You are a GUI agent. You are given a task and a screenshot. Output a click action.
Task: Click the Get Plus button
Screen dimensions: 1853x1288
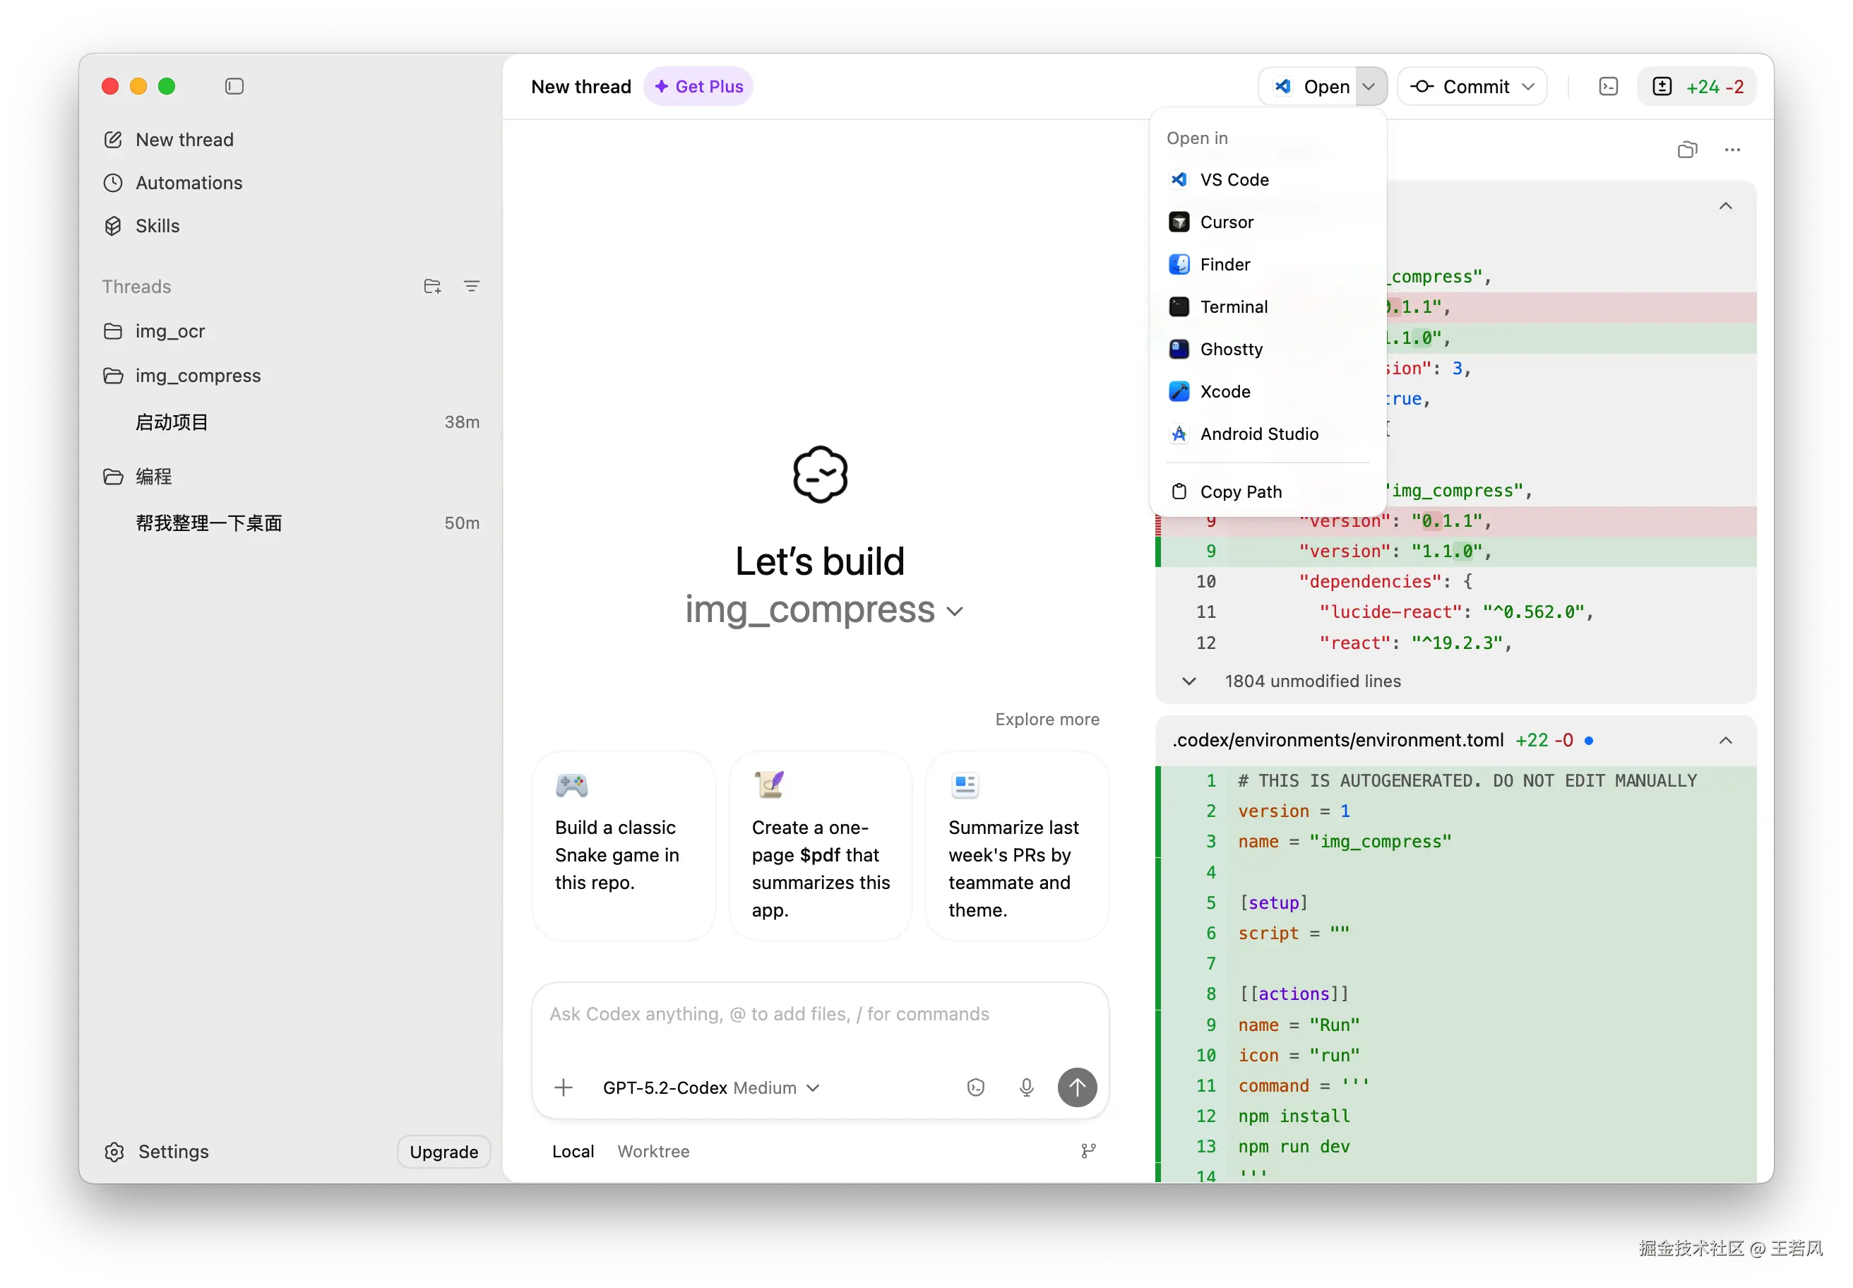698,86
